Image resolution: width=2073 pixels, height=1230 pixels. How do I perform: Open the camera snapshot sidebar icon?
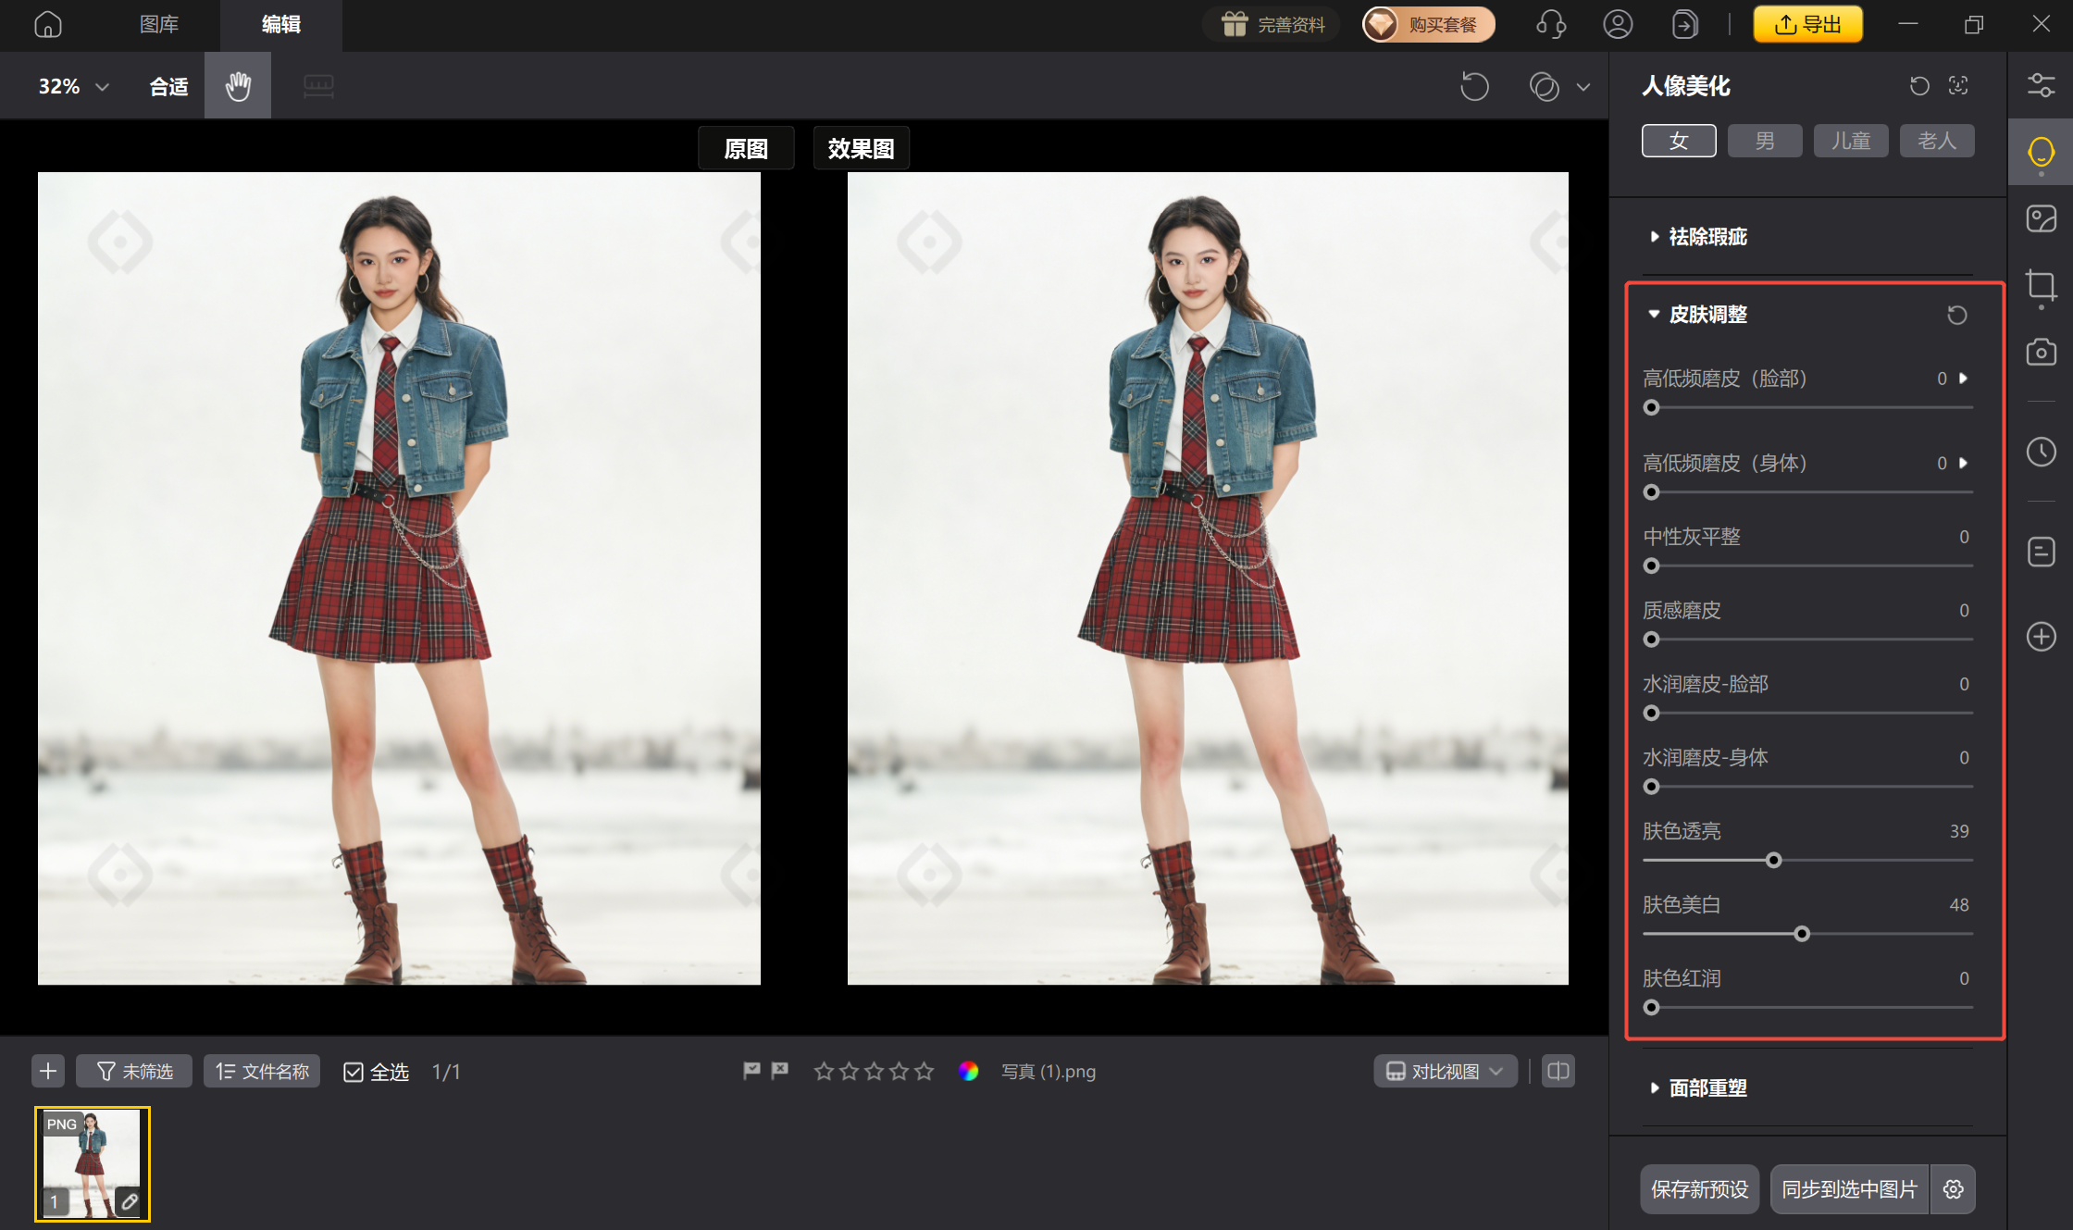pos(2040,353)
